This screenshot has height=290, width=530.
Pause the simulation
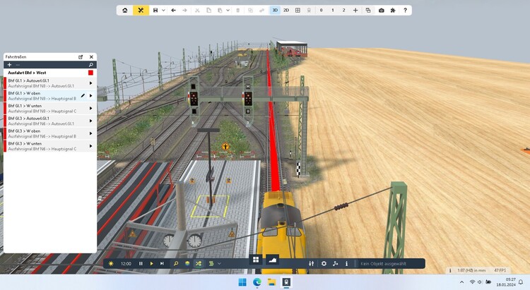tap(141, 264)
